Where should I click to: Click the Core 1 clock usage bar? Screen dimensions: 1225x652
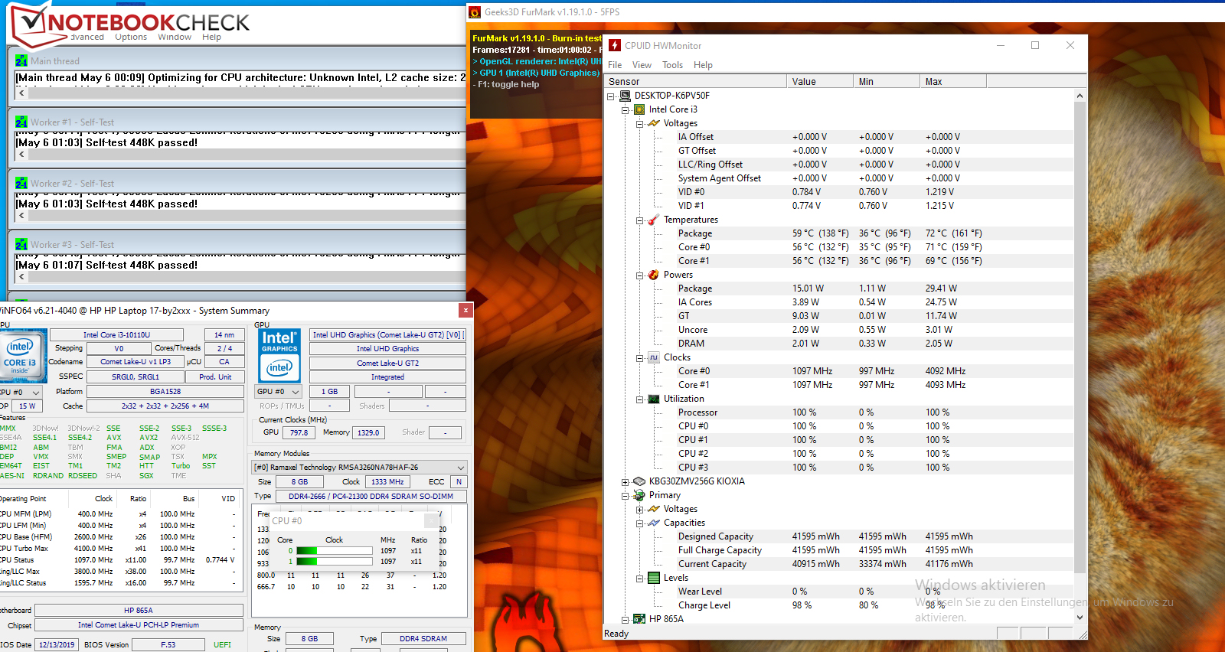click(x=334, y=562)
